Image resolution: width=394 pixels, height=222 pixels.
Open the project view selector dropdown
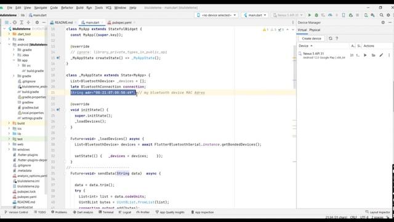(7, 22)
